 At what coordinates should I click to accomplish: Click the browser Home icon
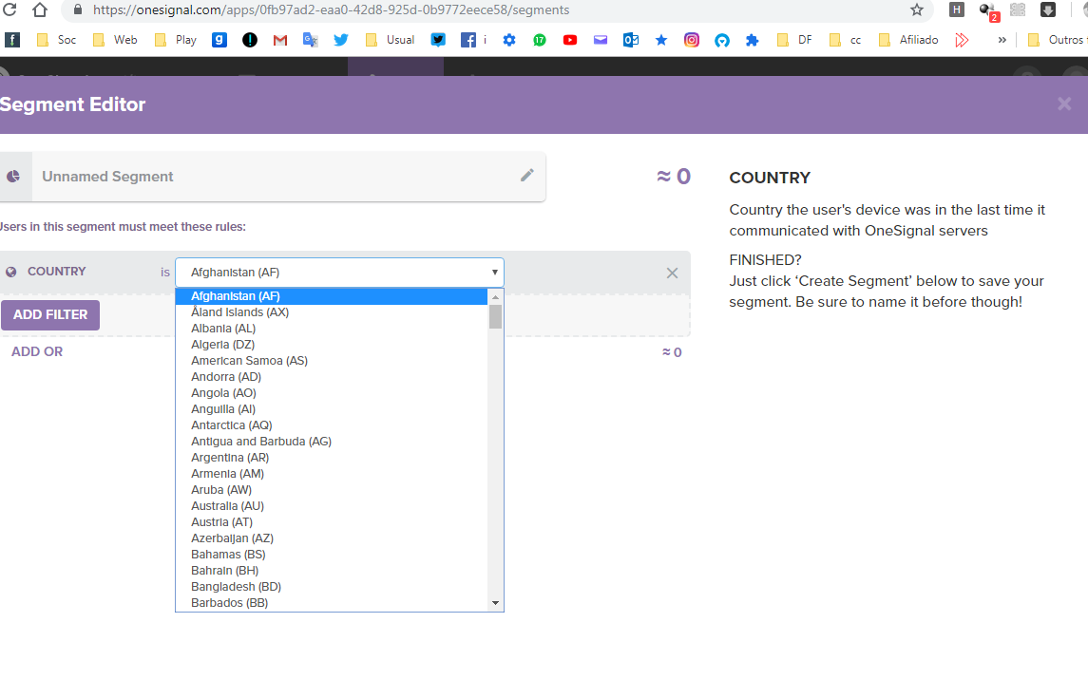[39, 10]
